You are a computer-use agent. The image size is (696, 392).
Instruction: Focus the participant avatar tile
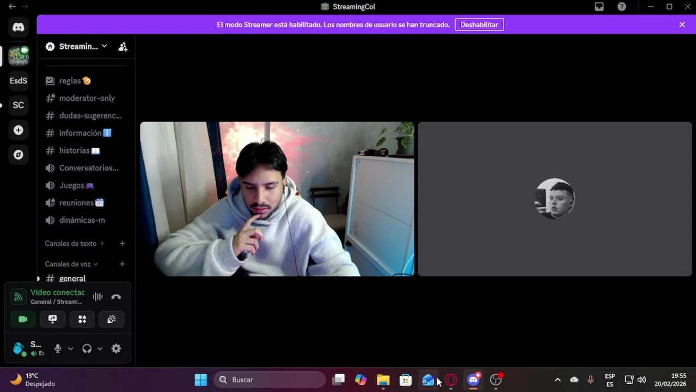coord(554,199)
